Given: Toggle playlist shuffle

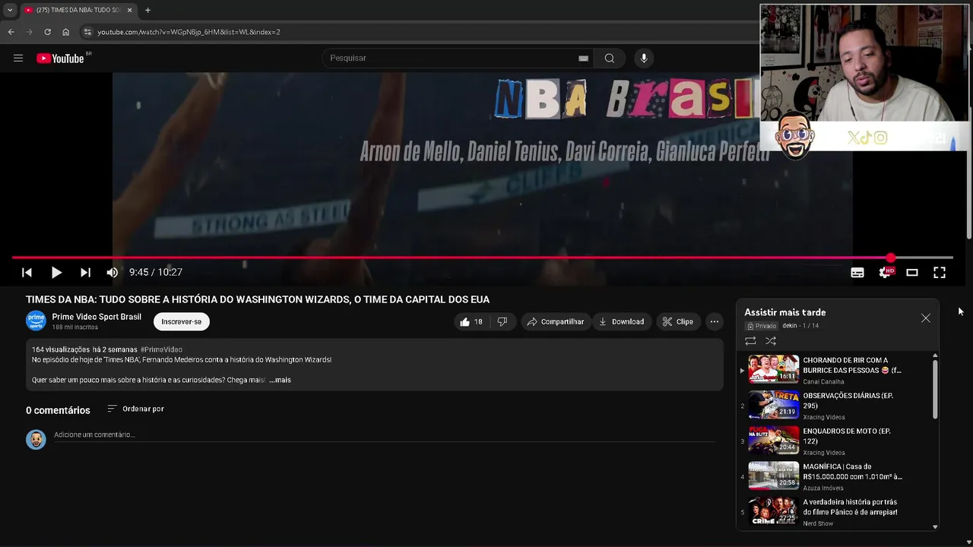Looking at the screenshot, I should tap(771, 341).
